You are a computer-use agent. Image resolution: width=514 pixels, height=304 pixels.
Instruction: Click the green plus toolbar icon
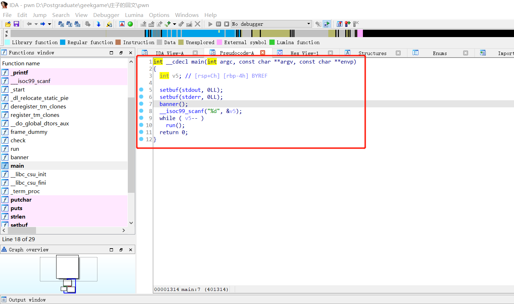(168, 24)
